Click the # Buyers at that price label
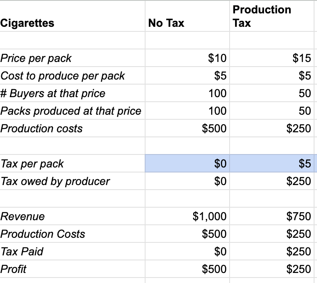The image size is (317, 283). (x=53, y=93)
